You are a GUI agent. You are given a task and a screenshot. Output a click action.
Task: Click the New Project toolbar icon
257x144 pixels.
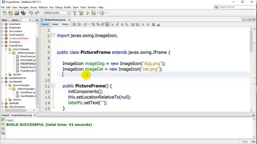[11, 13]
